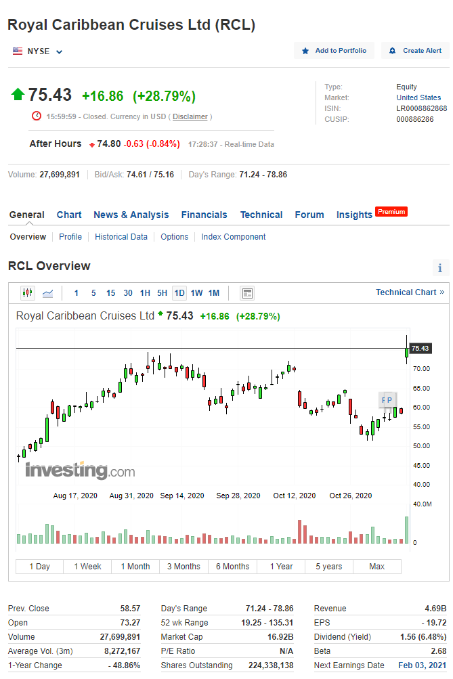Click the Add to Portfolio button
Viewport: 453px width, 679px height.
click(334, 51)
